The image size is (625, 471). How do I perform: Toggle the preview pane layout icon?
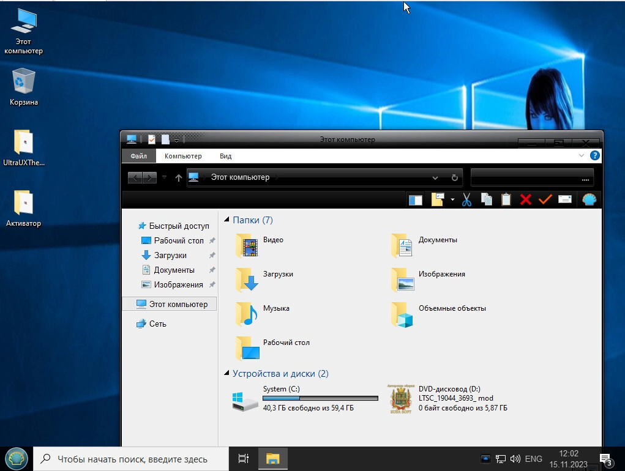[x=416, y=199]
